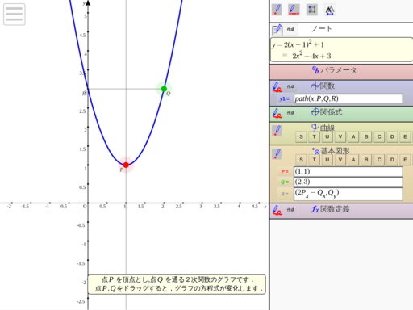Viewport: 413px width, 310px height.
Task: Click the A button in 基本図形 row
Action: 353,160
